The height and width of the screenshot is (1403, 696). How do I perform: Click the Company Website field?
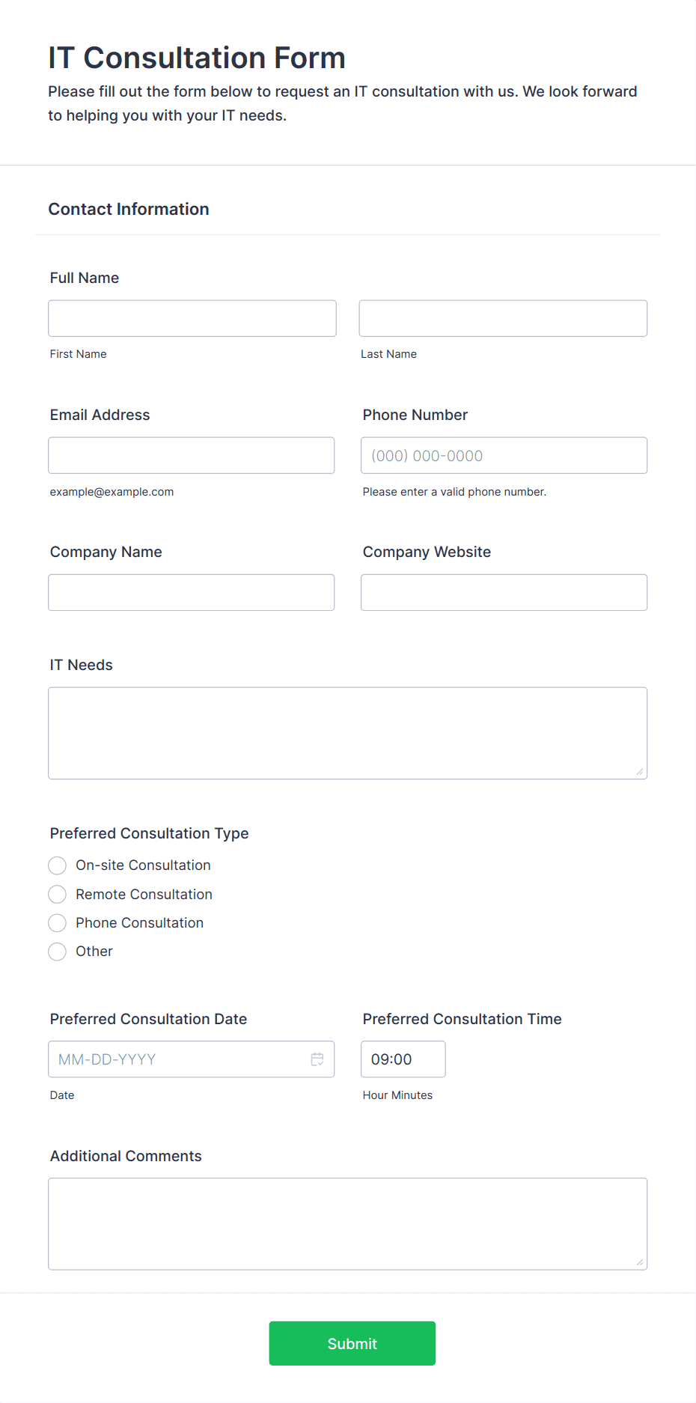point(504,591)
